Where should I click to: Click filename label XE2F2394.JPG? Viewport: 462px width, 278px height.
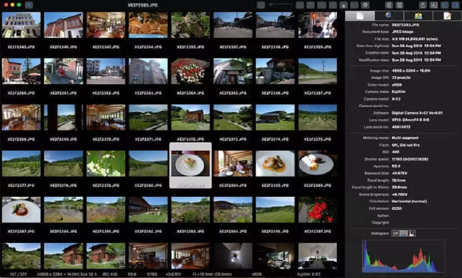[233, 231]
